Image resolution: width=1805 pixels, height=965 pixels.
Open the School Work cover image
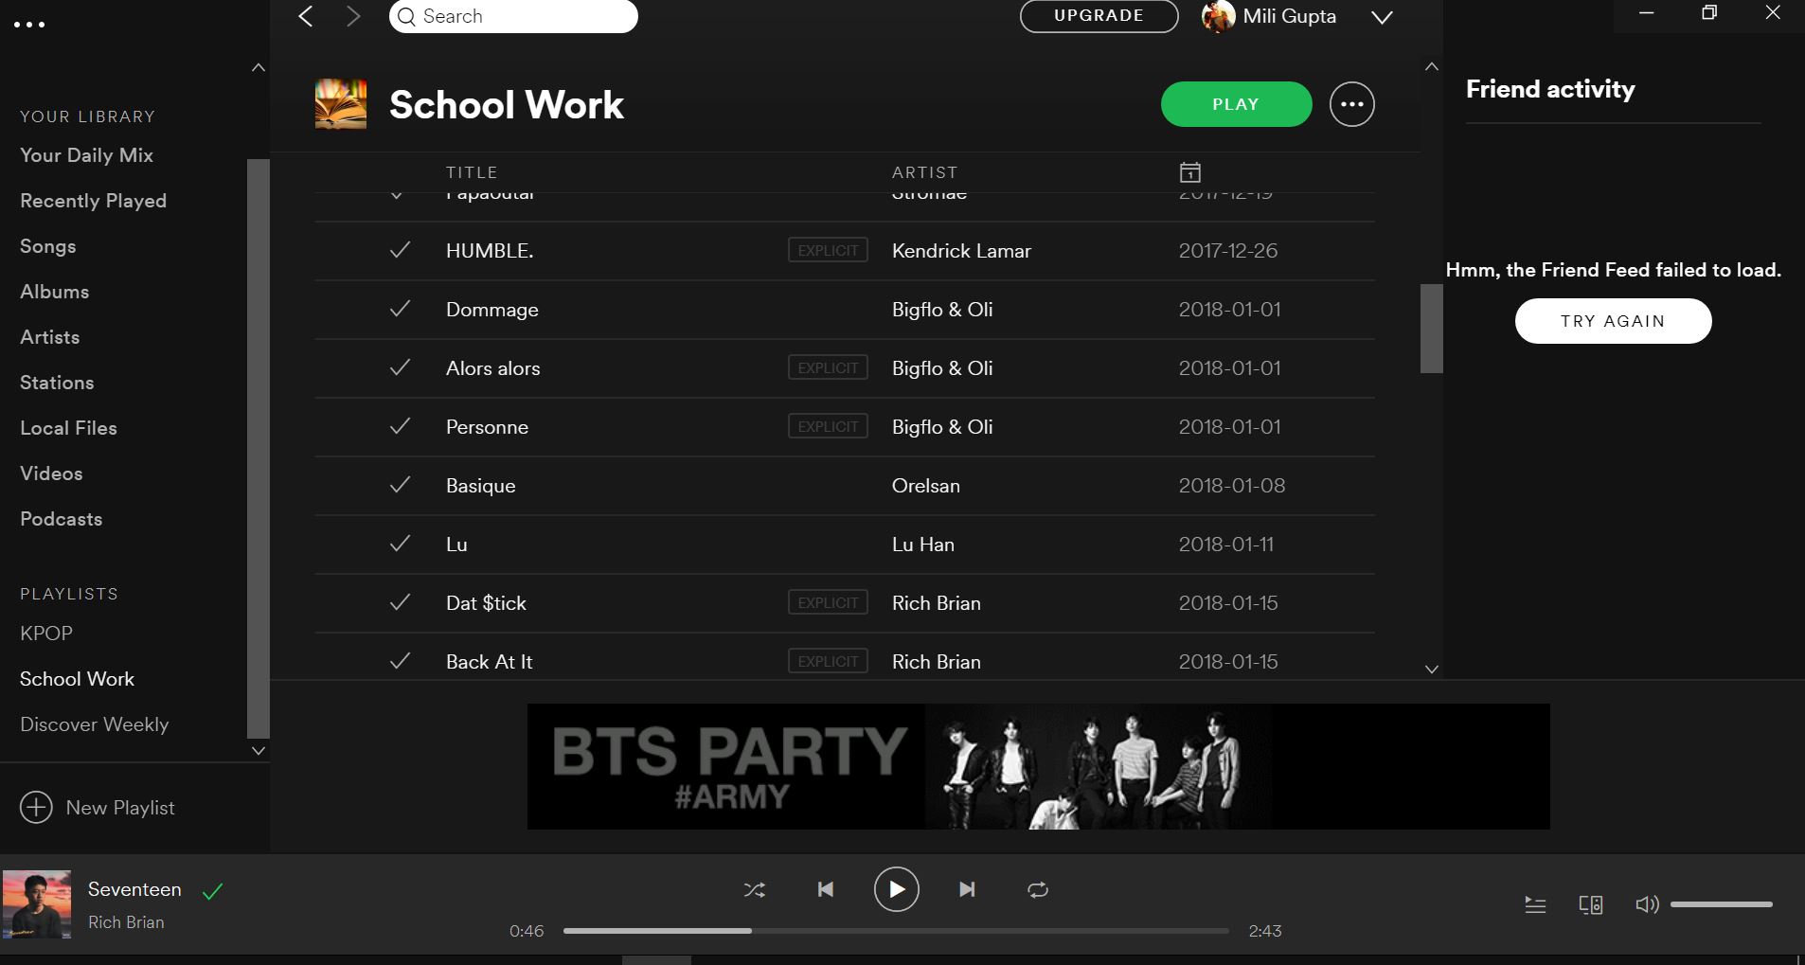click(341, 104)
